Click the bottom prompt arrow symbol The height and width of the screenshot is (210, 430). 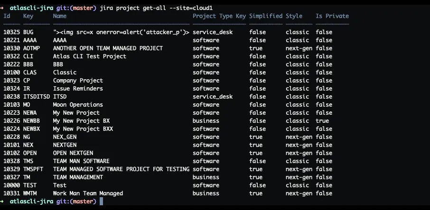tap(2, 201)
